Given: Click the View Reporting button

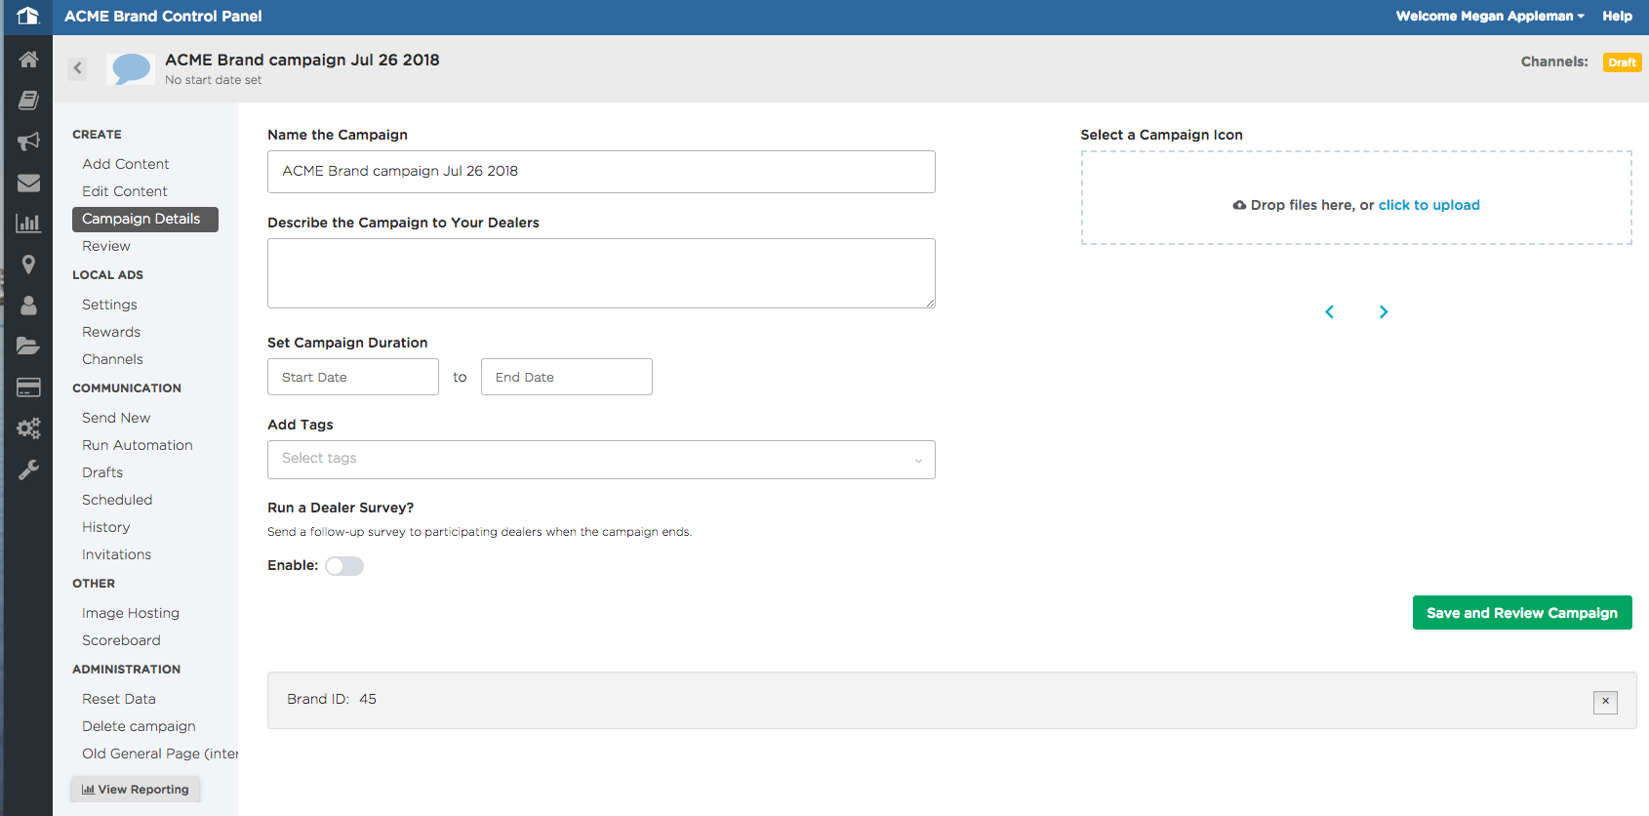Looking at the screenshot, I should pos(136,790).
